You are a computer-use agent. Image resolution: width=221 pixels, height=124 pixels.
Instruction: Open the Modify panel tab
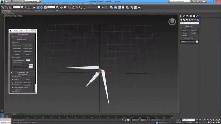click(x=184, y=16)
